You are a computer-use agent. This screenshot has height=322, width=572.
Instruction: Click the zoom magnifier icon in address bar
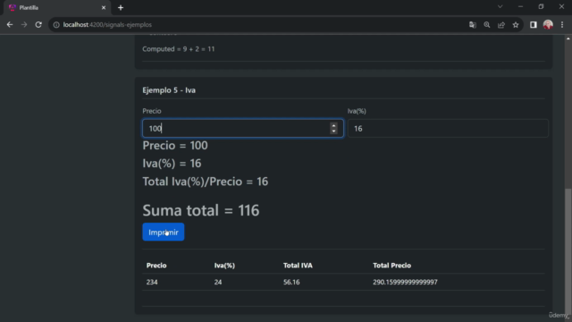tap(486, 25)
